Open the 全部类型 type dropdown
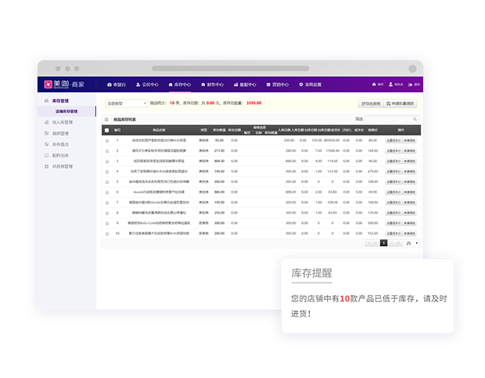Screen dimensions: 485x378 [126, 103]
